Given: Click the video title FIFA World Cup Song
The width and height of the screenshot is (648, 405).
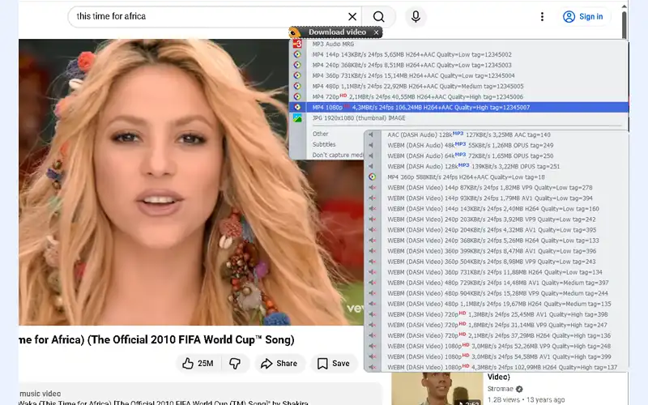Looking at the screenshot, I should [x=156, y=339].
